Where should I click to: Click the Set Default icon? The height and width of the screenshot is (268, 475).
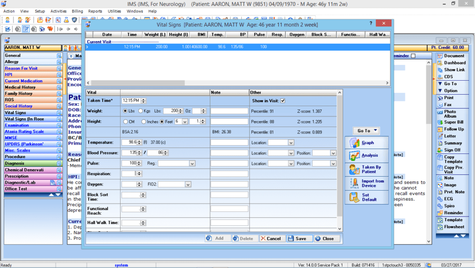click(354, 197)
